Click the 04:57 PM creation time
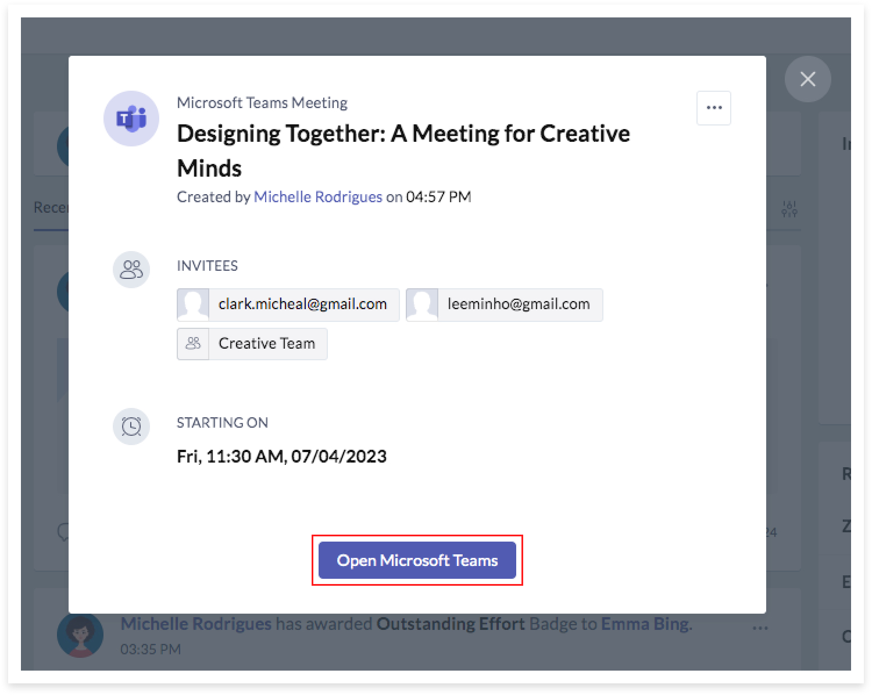 click(x=439, y=197)
